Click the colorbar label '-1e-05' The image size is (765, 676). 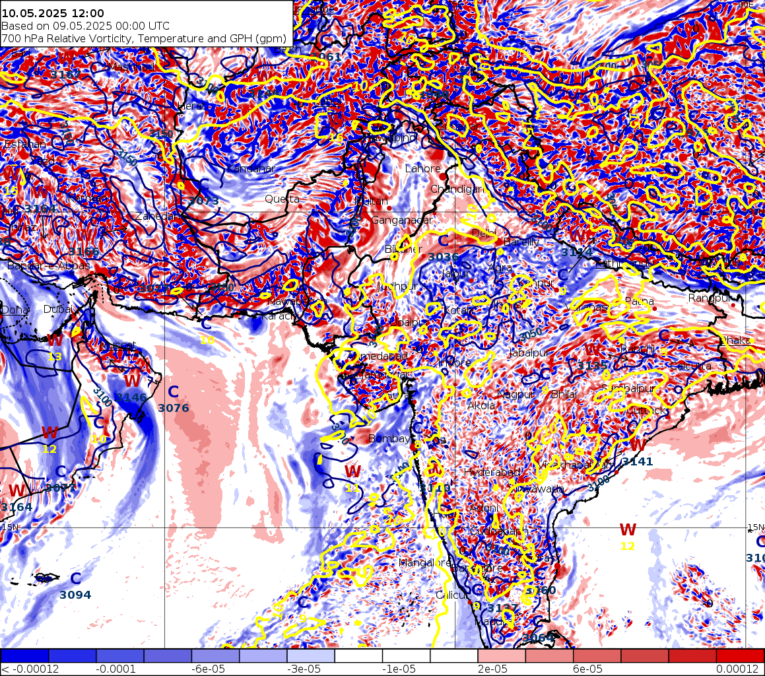(x=399, y=669)
